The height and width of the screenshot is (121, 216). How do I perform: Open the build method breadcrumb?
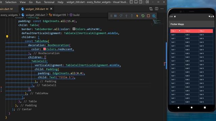coord(76,15)
